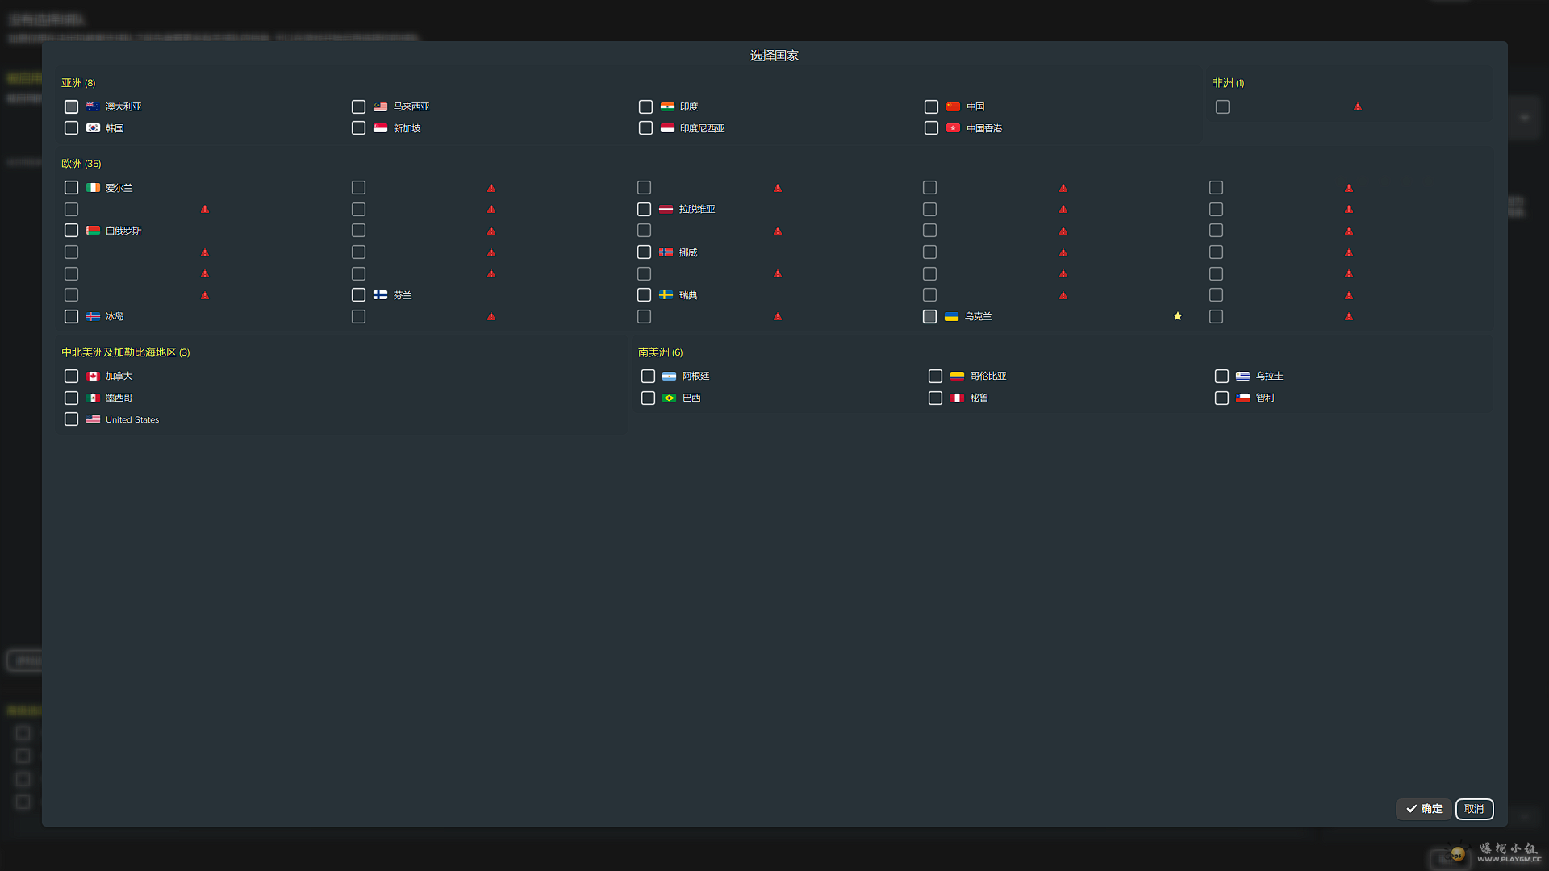Tick the 澳大利亚 checkbox
The width and height of the screenshot is (1549, 871).
coord(71,106)
